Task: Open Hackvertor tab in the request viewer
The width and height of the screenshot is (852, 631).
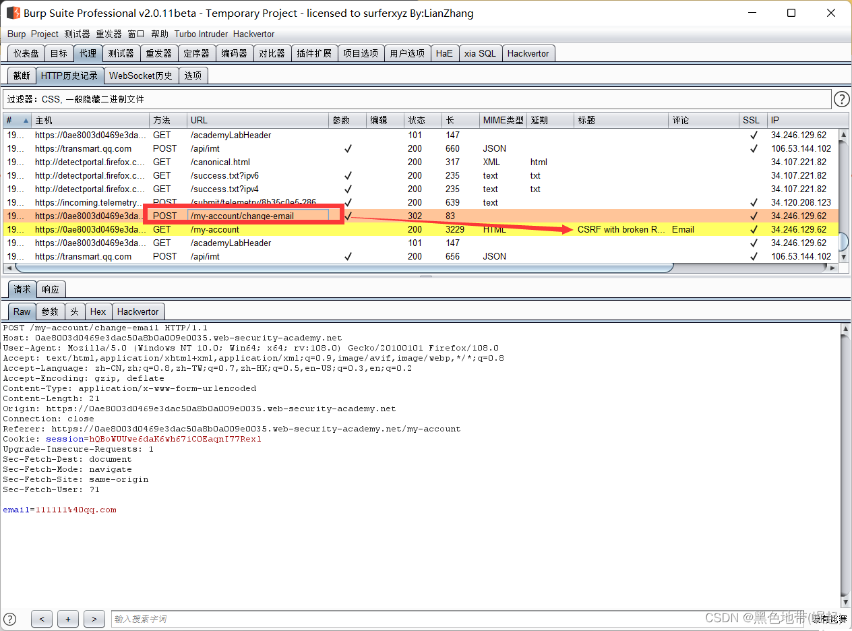Action: pos(138,311)
